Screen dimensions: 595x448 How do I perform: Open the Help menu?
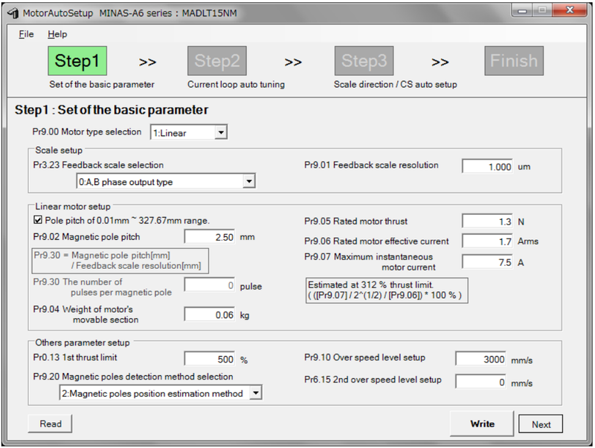click(57, 34)
